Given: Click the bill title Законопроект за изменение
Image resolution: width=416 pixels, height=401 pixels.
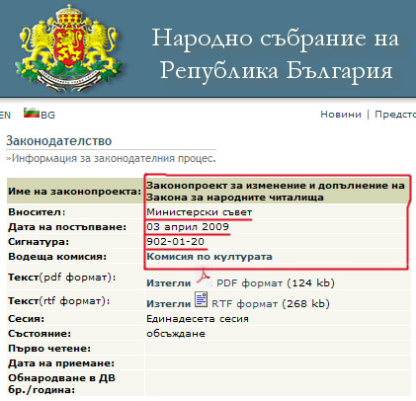Looking at the screenshot, I should [x=276, y=192].
